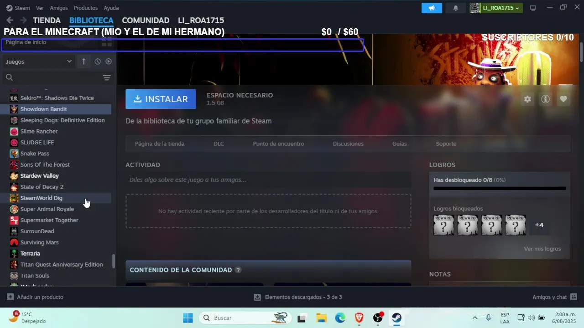Click the Big Picture monitor icon
The image size is (584, 328).
(x=532, y=8)
